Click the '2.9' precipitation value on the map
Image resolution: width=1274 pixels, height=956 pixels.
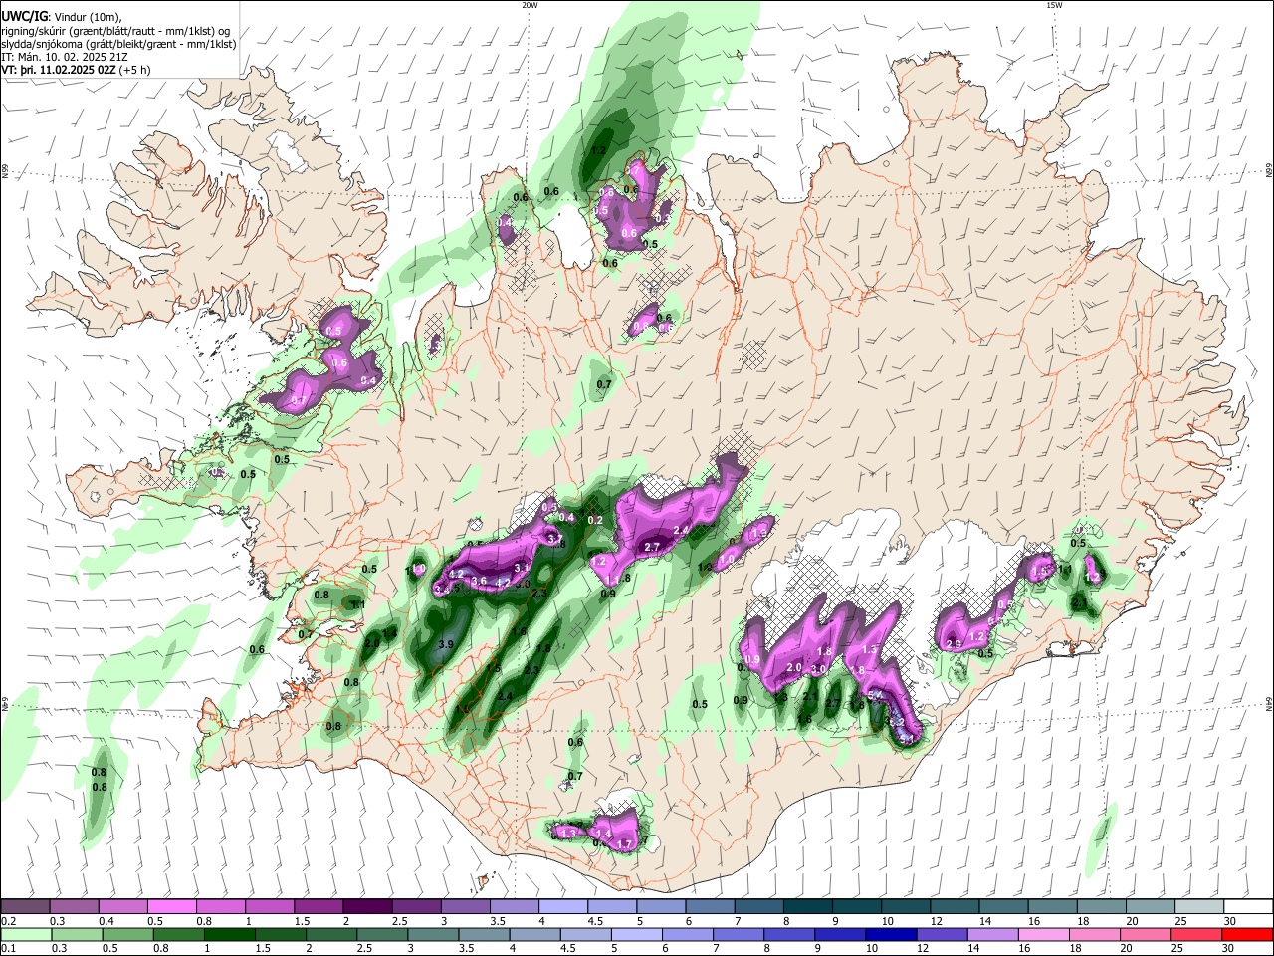(954, 645)
